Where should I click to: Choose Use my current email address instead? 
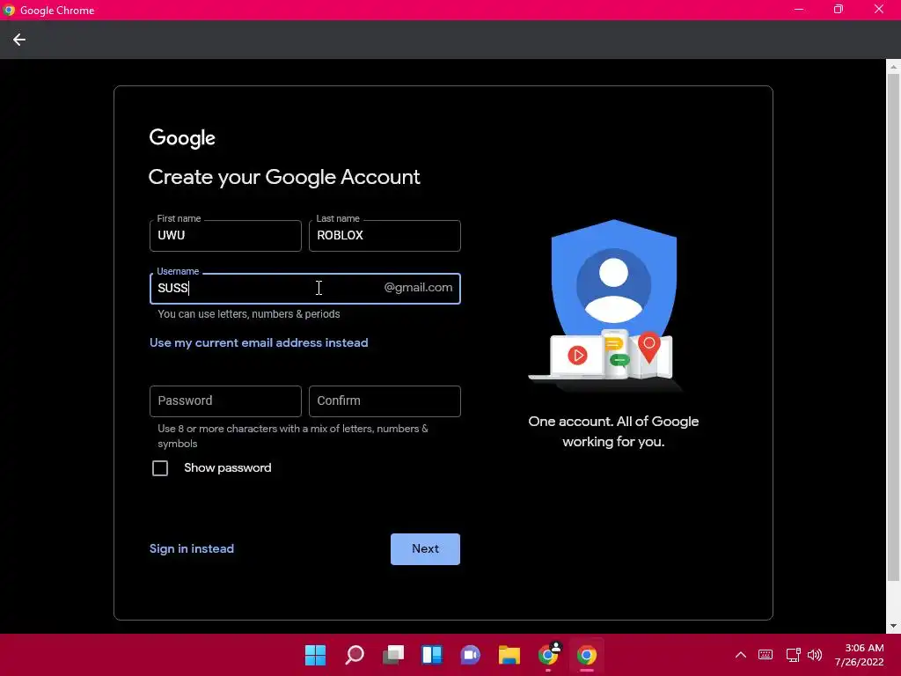[x=259, y=343]
